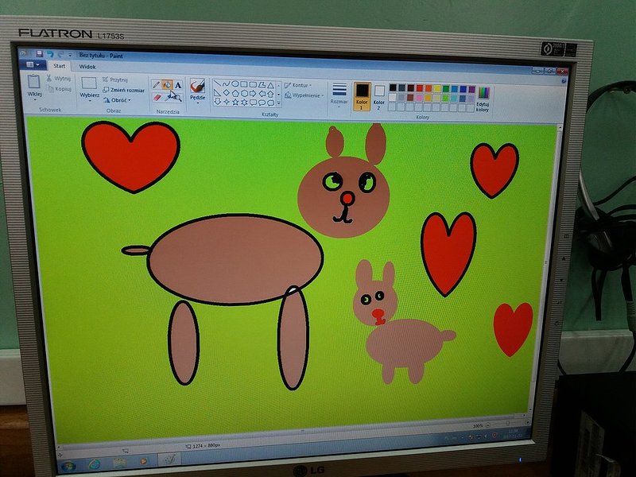Select the Magnifier tool
636x477 pixels.
[178, 98]
